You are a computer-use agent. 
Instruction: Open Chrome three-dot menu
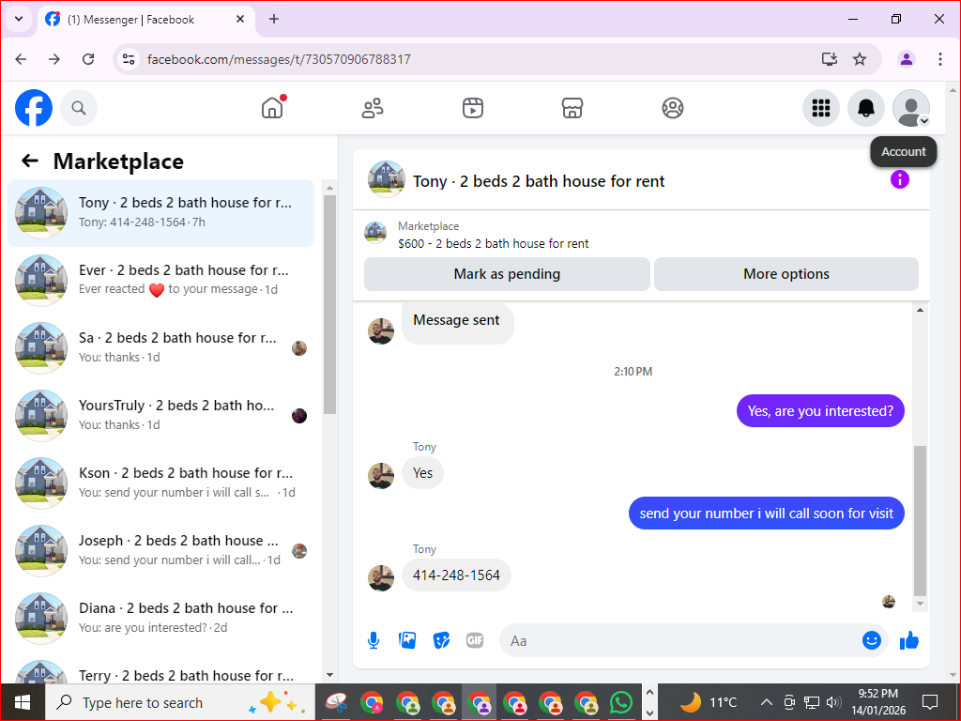point(939,59)
